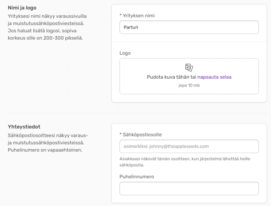
Task: Click the "Sähköpostiosoite" field label
Action: (142, 135)
